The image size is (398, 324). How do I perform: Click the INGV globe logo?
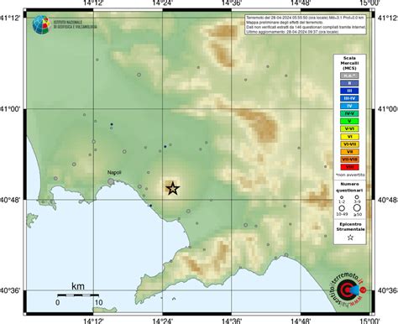[41, 24]
